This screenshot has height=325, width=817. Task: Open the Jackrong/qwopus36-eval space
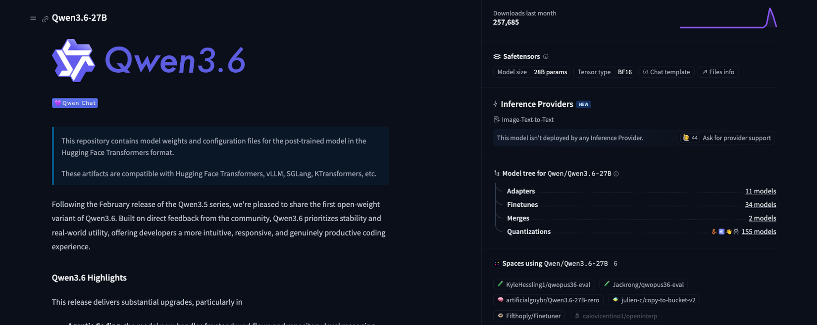click(643, 284)
